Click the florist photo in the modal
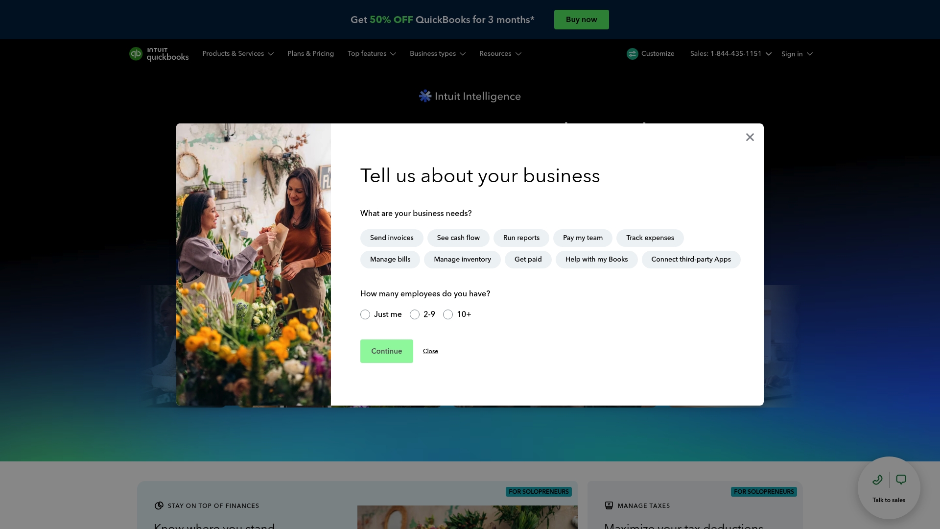The width and height of the screenshot is (940, 529). 254,264
